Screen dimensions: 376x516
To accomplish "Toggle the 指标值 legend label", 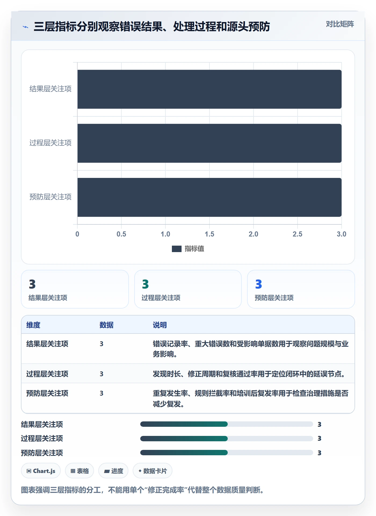I will point(194,249).
